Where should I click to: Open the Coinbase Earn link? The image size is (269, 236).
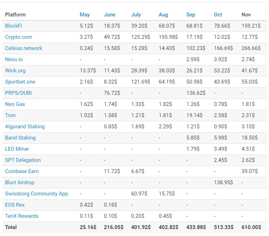click(x=22, y=171)
